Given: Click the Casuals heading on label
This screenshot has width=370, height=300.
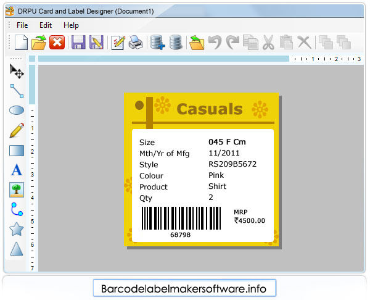Looking at the screenshot, I should [x=210, y=109].
